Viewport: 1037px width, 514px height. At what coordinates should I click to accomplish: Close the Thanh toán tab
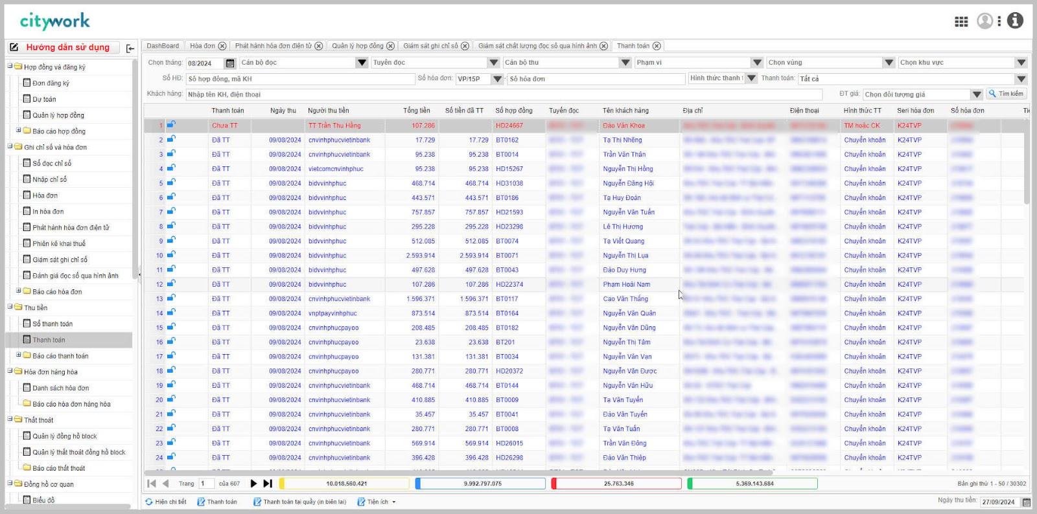657,46
